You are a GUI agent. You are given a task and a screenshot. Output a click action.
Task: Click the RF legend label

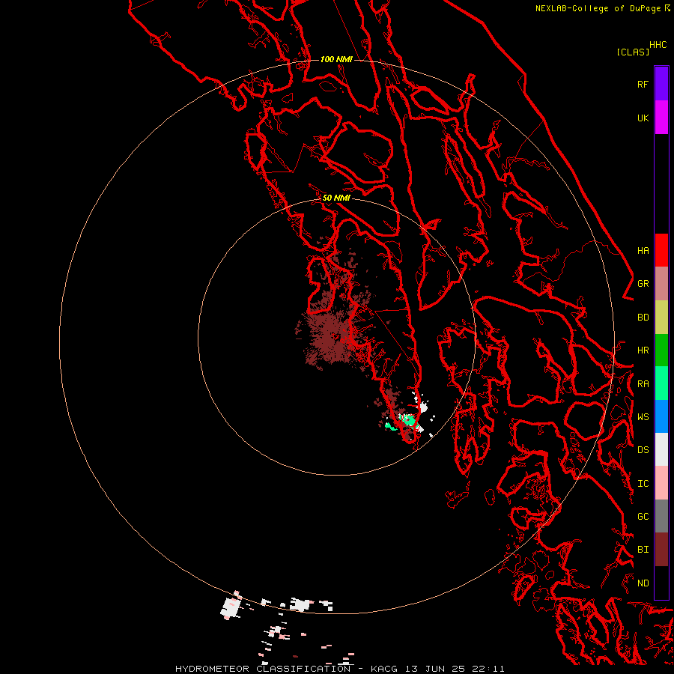tap(643, 84)
